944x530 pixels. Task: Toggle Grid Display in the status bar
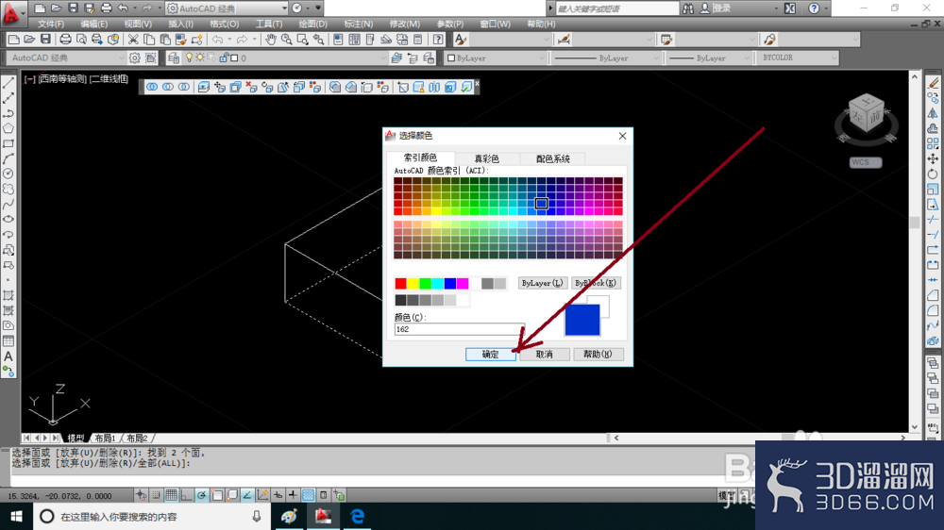171,495
